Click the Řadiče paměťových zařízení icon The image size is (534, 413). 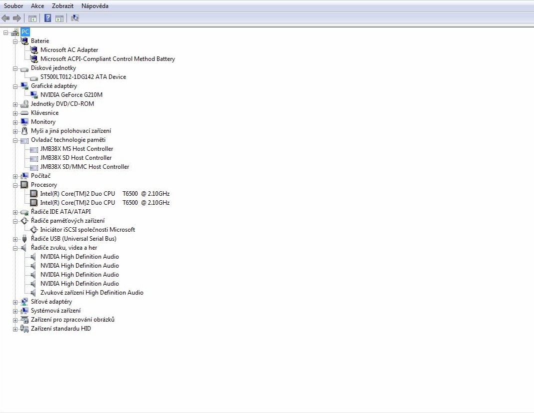[24, 221]
